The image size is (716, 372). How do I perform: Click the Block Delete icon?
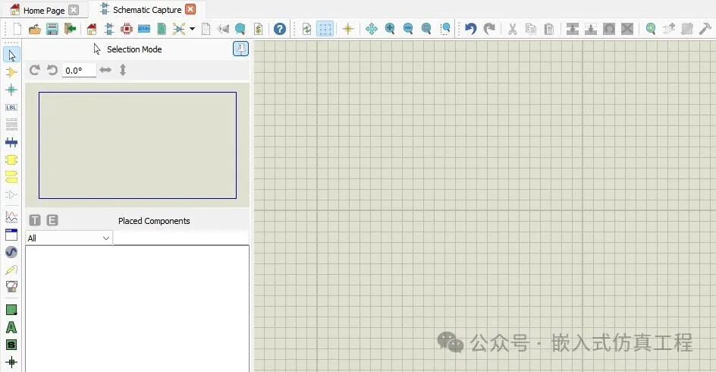coord(627,30)
